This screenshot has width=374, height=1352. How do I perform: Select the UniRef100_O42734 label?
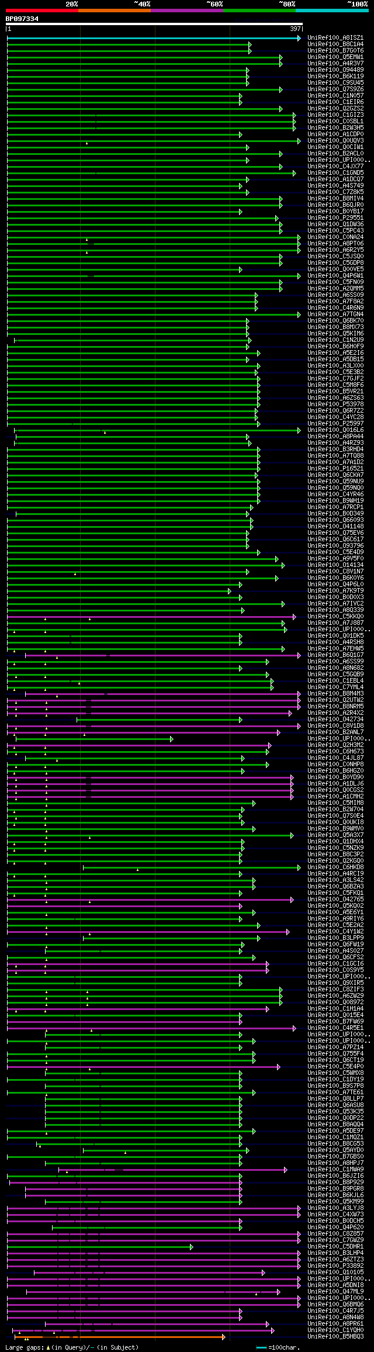point(335,720)
